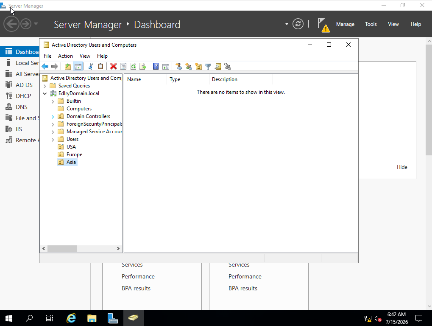Open Properties from the toolbar icon
The image size is (432, 326).
click(x=123, y=67)
